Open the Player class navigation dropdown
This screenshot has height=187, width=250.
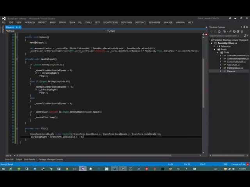(x=56, y=31)
